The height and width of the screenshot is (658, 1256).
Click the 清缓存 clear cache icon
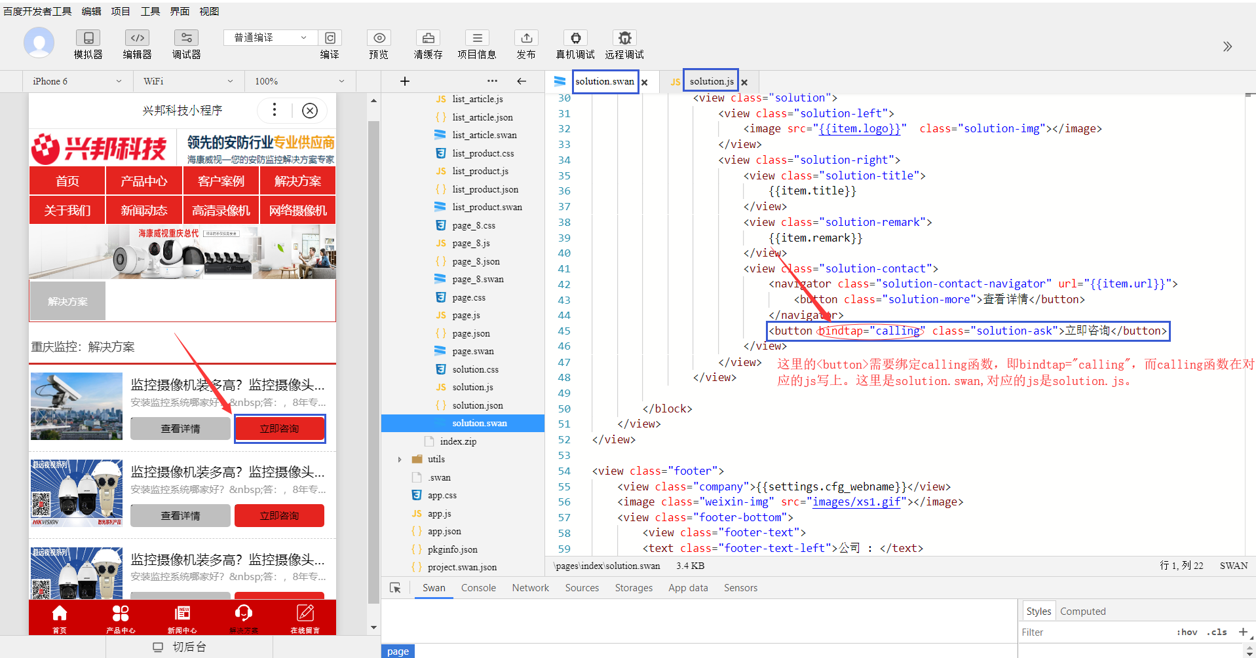coord(428,39)
